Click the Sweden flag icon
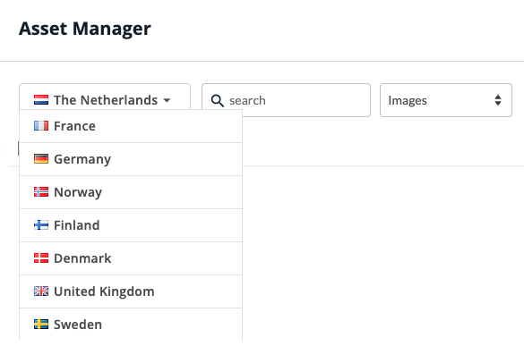 coord(41,325)
